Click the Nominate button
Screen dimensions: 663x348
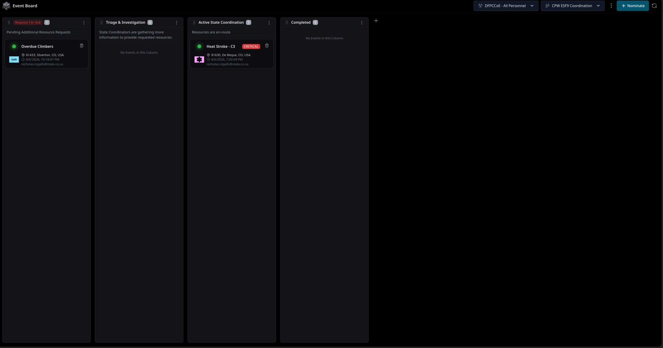click(633, 6)
